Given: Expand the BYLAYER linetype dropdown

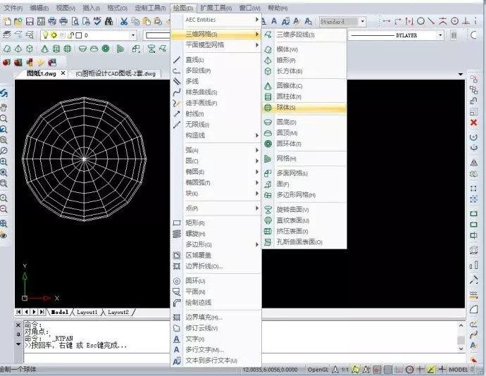Looking at the screenshot, I should [440, 35].
